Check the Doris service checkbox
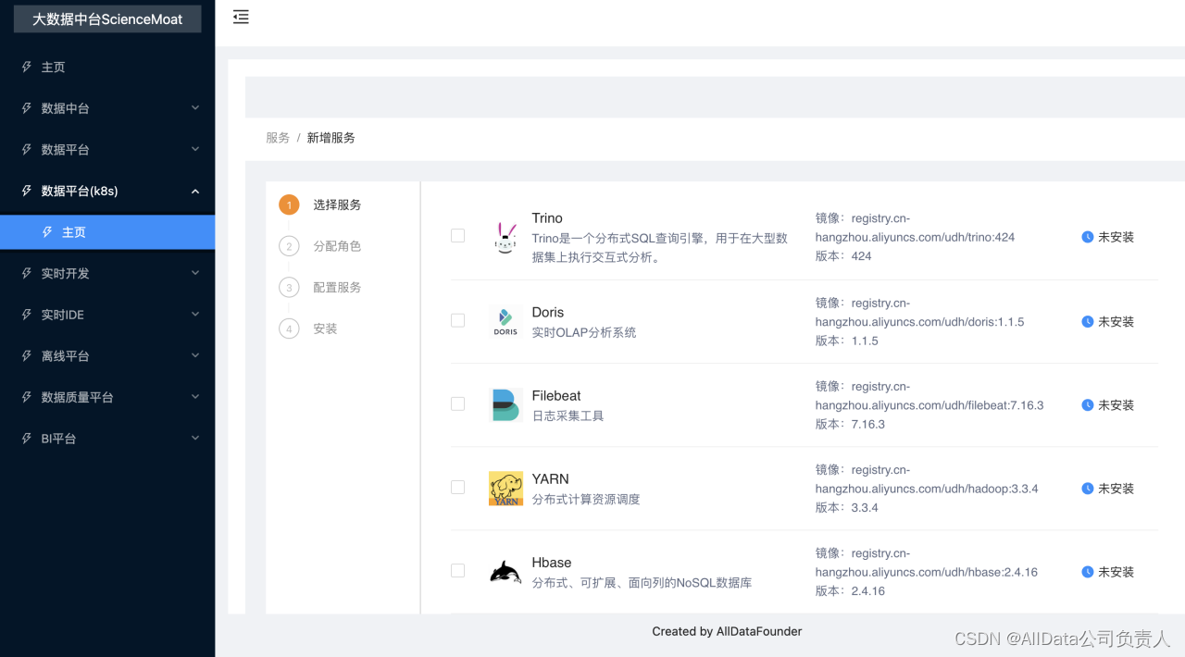The image size is (1185, 657). pyautogui.click(x=457, y=320)
